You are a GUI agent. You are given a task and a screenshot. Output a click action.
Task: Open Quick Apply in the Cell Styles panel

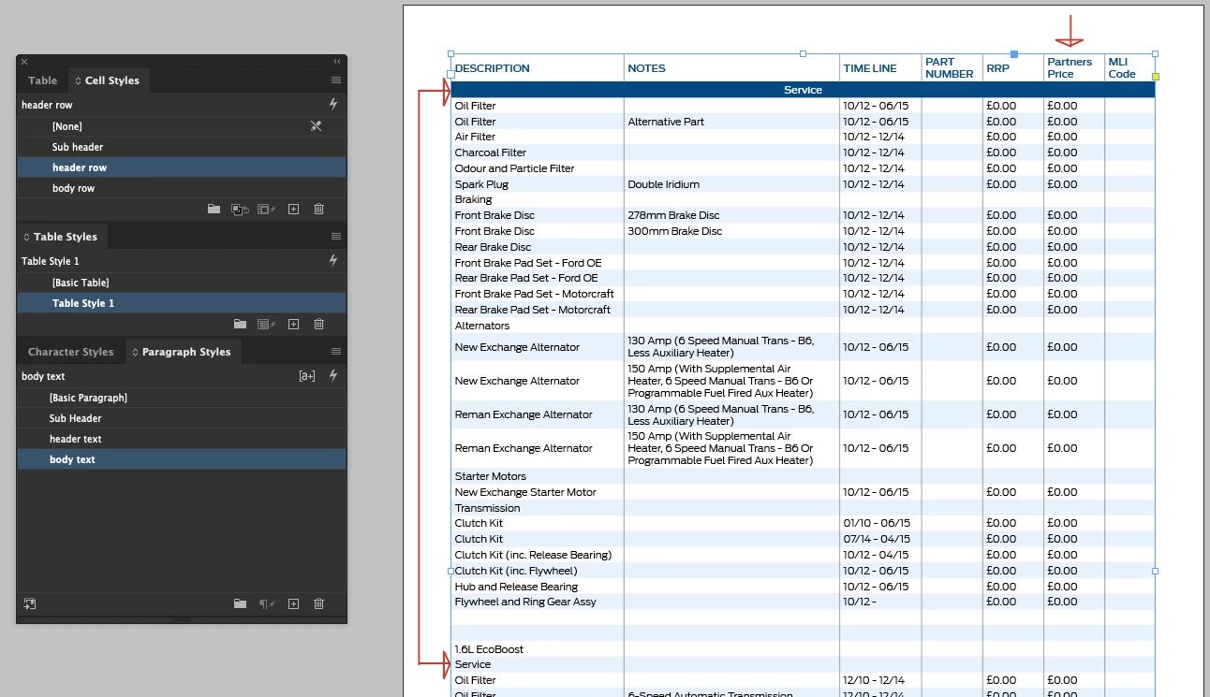(x=332, y=105)
